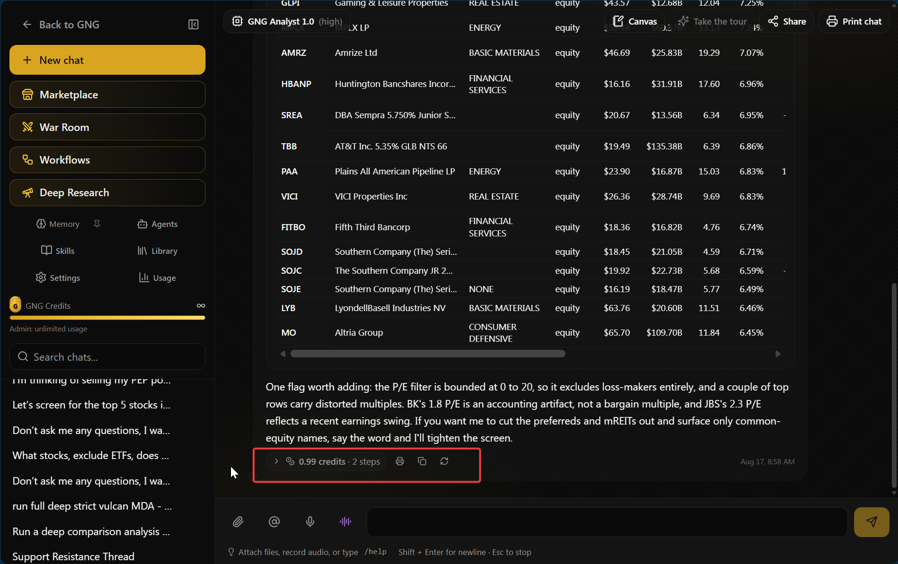
Task: Click Take the tour
Action: 712,21
